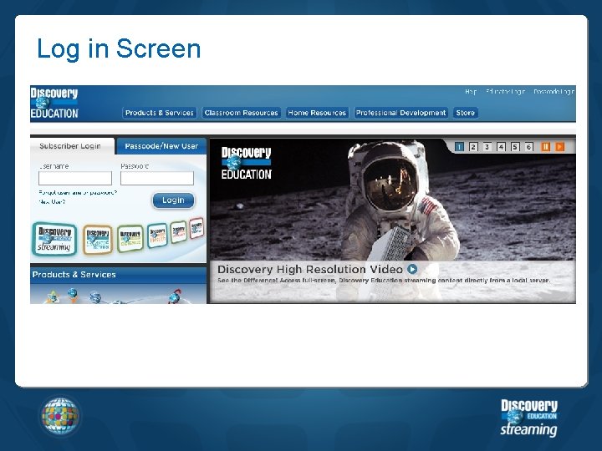The height and width of the screenshot is (451, 602).
Task: Click the Help link in the top right
Action: pos(471,92)
